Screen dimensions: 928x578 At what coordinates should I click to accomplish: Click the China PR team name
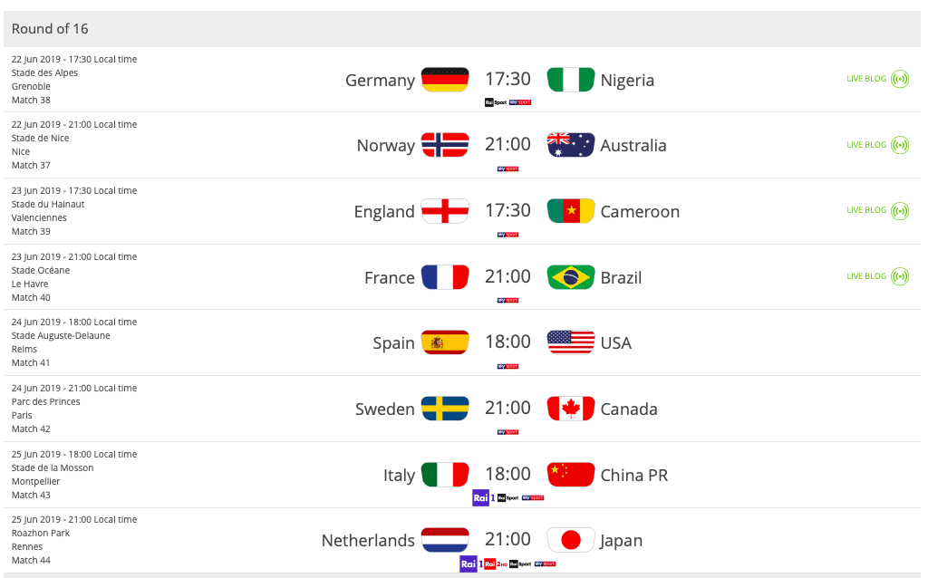coord(634,475)
